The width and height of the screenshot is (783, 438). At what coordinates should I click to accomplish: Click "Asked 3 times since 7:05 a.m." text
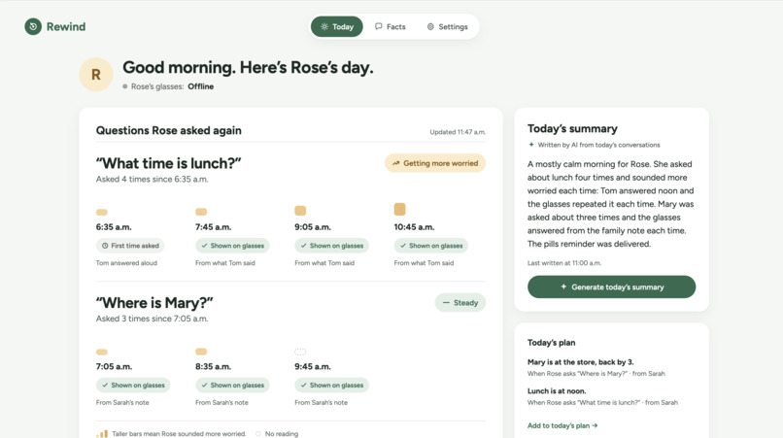(x=152, y=319)
